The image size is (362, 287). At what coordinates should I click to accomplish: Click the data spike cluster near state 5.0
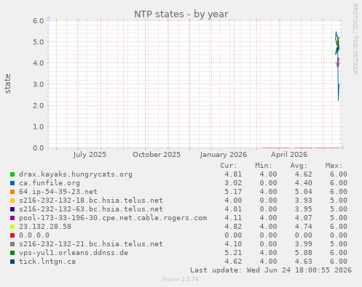coord(337,43)
